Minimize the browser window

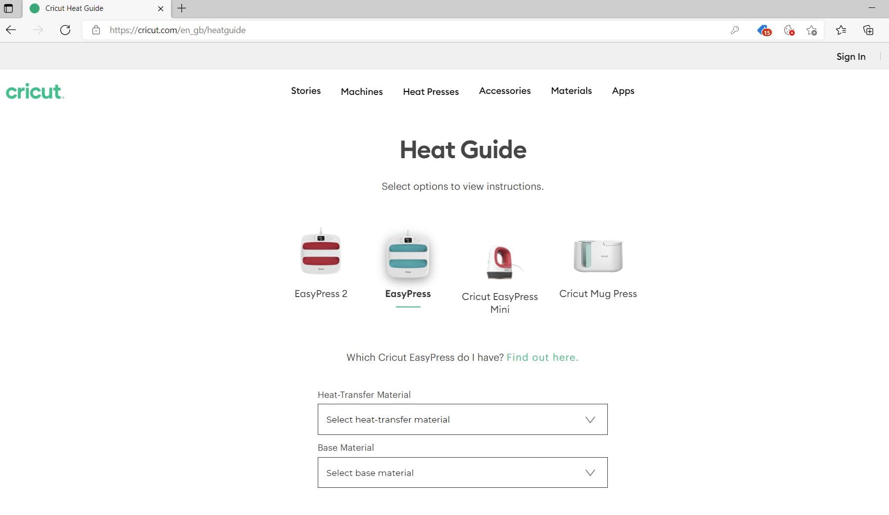click(x=872, y=8)
